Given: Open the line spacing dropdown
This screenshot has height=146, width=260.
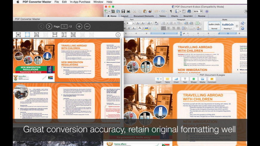Looking at the screenshot, I should tap(185, 28).
